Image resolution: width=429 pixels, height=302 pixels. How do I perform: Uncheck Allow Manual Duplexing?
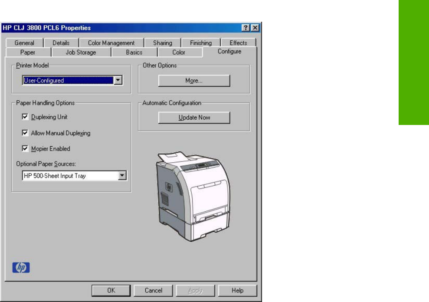pyautogui.click(x=25, y=133)
